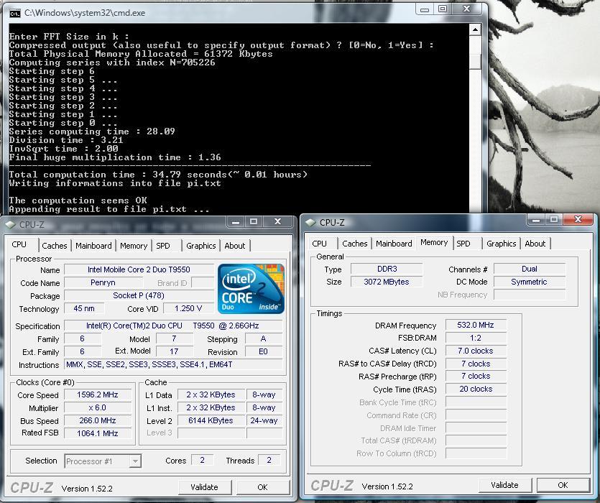
Task: Click the Cores count field
Action: coord(202,460)
